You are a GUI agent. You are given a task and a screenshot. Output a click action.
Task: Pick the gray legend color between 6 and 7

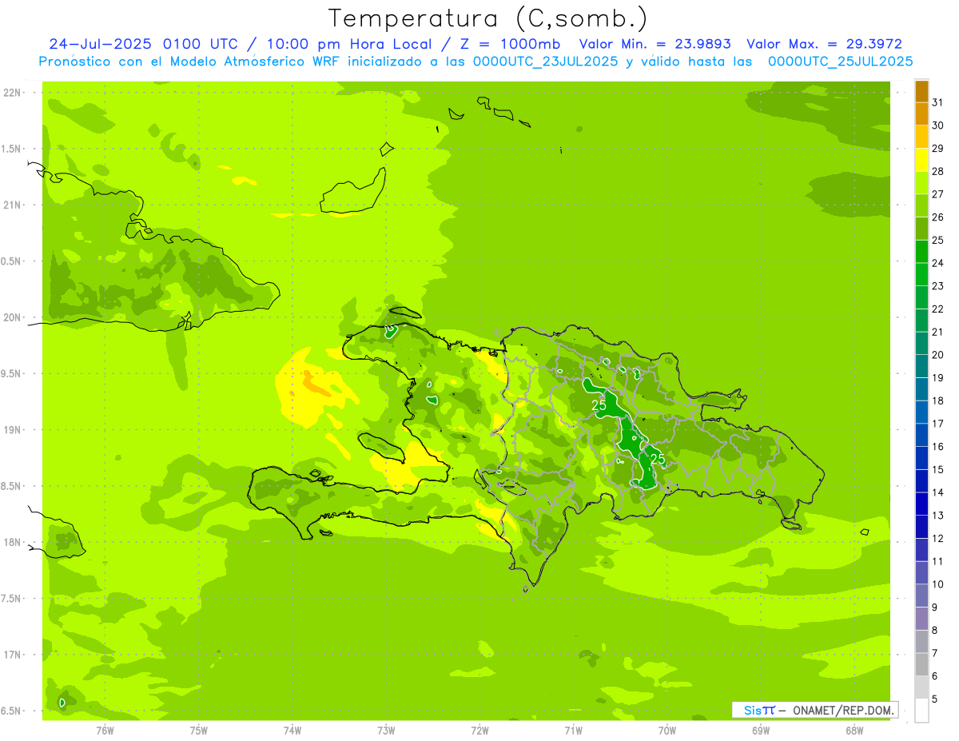[x=921, y=664]
